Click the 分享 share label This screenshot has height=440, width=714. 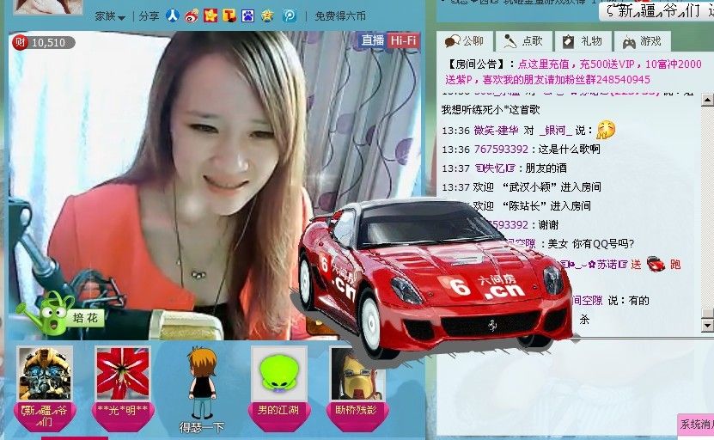tap(149, 16)
